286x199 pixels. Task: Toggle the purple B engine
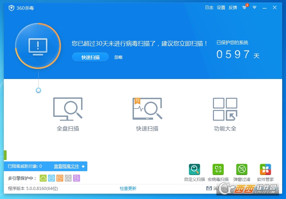click(77, 178)
